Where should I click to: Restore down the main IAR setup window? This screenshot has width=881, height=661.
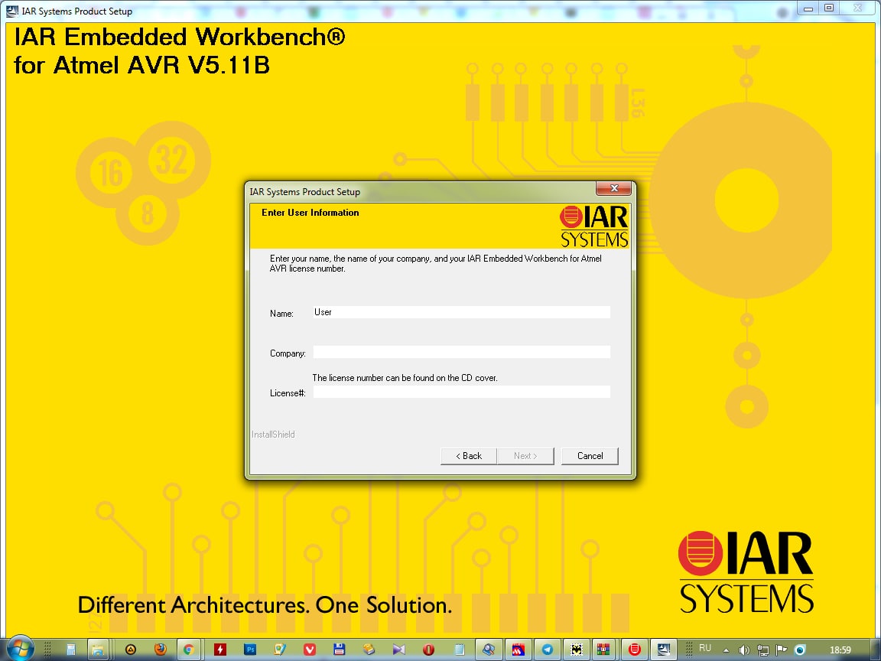[x=829, y=8]
